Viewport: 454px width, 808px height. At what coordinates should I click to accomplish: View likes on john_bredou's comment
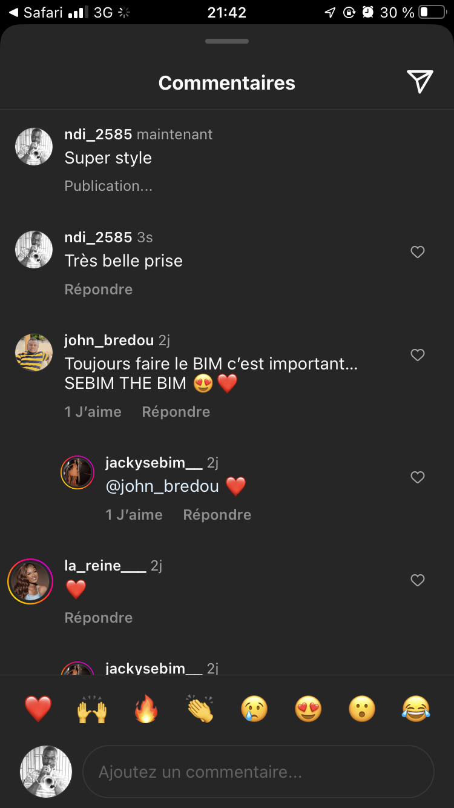(x=93, y=412)
